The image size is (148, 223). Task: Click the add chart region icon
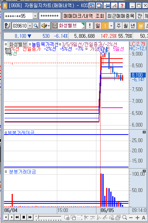[67, 217]
